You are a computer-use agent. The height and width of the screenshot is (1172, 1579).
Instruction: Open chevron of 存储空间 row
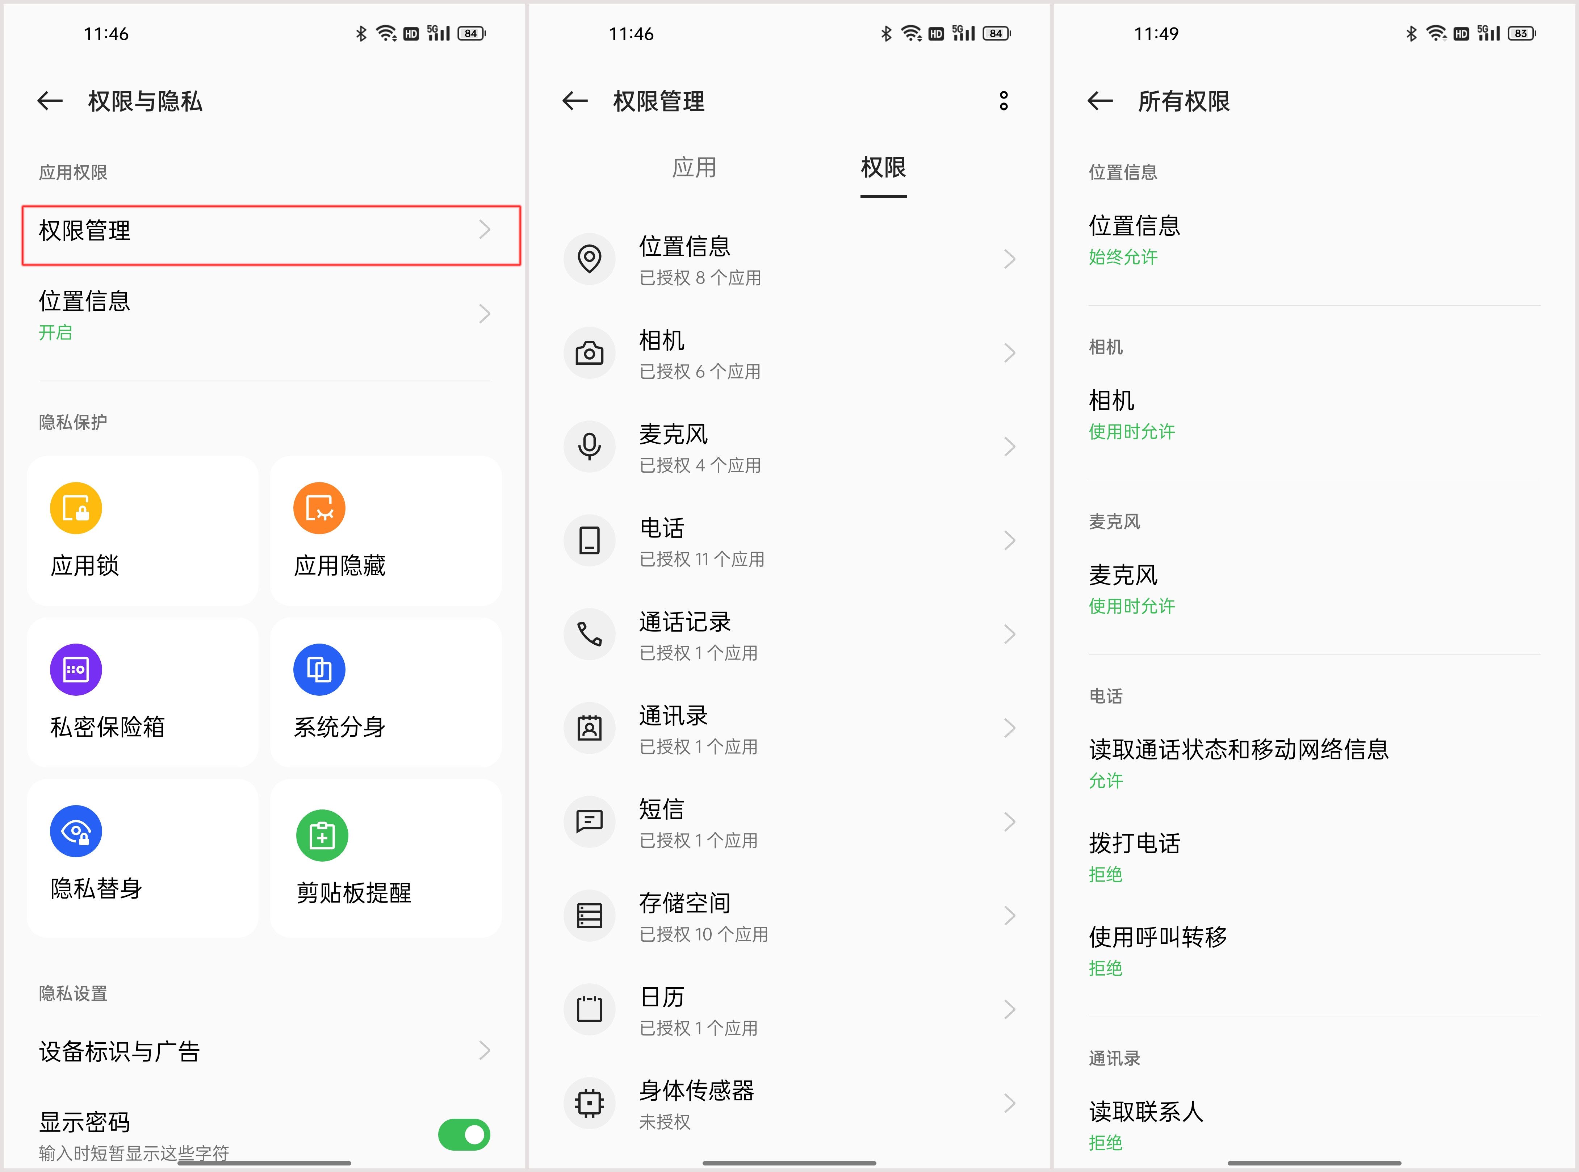1010,915
